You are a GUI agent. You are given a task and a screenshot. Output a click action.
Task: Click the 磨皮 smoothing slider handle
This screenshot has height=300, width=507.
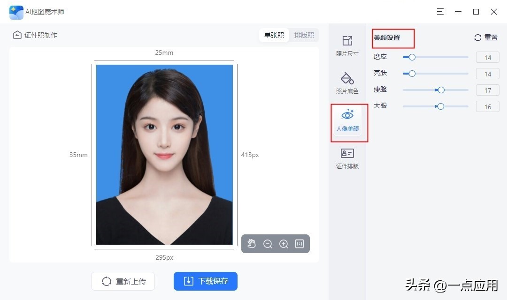tap(412, 57)
